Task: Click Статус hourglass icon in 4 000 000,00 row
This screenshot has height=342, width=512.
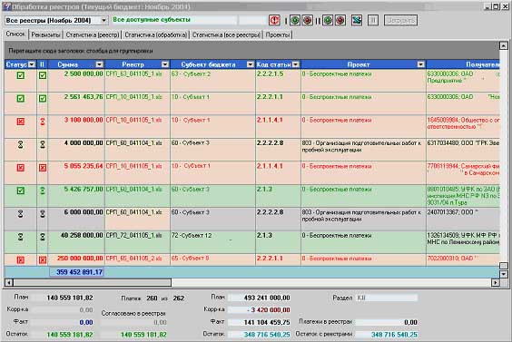Action: coord(21,144)
